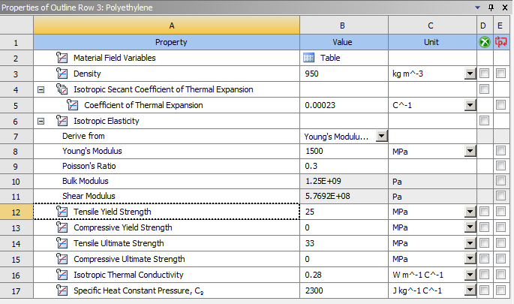This screenshot has height=304, width=514.
Task: Toggle Poisson's Ratio column E checkbox
Action: coord(500,166)
